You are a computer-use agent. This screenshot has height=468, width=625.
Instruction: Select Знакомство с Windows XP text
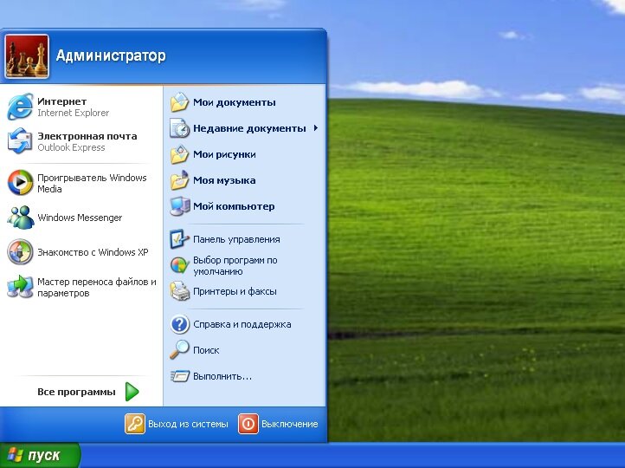pos(93,252)
